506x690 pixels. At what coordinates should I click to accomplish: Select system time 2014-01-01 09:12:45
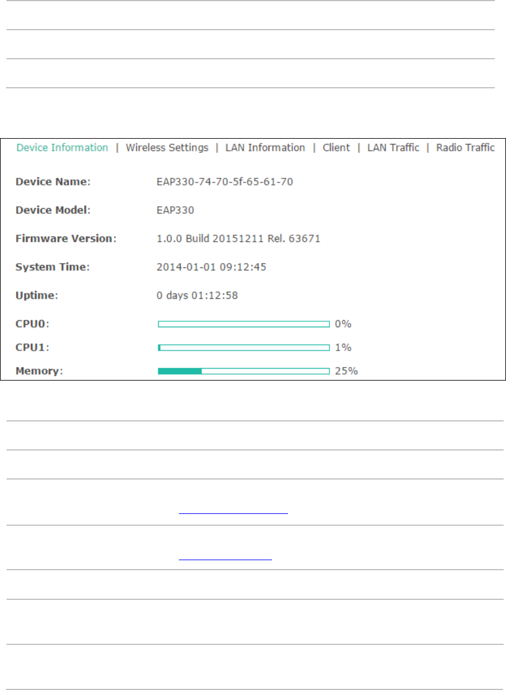coord(211,267)
